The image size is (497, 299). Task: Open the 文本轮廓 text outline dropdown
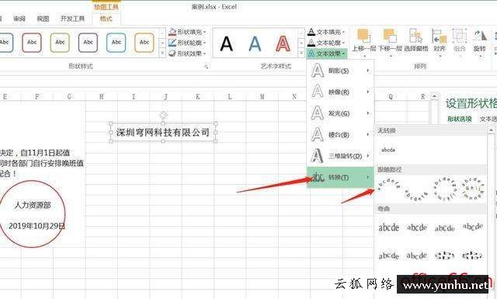(x=326, y=43)
